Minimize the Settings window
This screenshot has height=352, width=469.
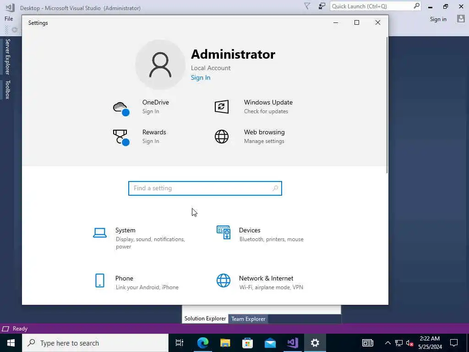pos(336,23)
